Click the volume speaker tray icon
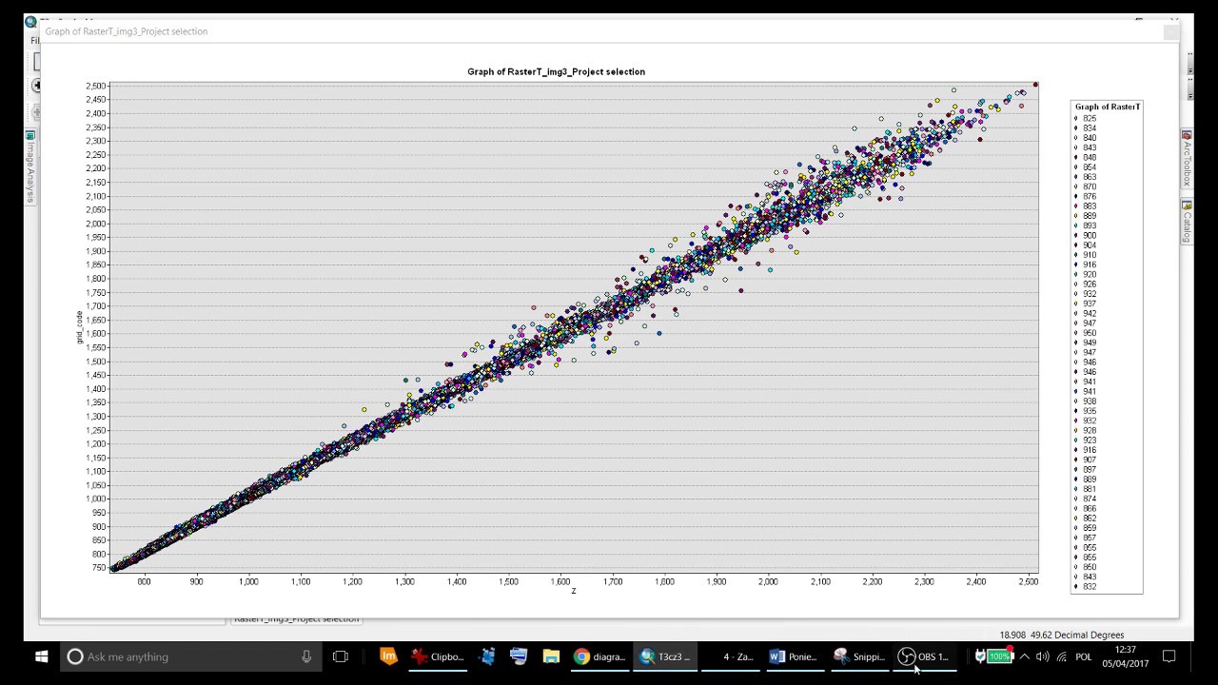The width and height of the screenshot is (1218, 685). pyautogui.click(x=1043, y=656)
